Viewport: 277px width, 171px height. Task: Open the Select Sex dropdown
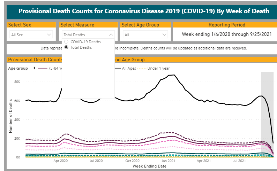click(31, 35)
